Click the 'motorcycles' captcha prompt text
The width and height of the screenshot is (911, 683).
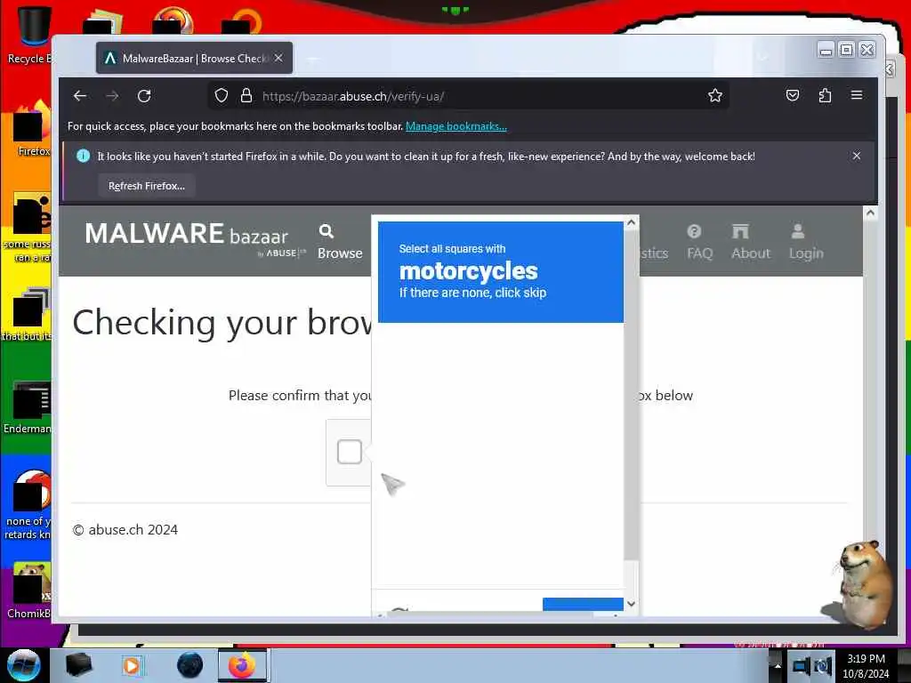(x=468, y=270)
